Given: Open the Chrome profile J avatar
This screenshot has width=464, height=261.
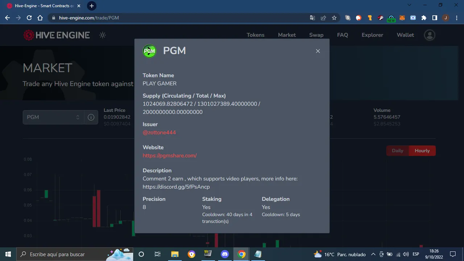Looking at the screenshot, I should pyautogui.click(x=446, y=18).
